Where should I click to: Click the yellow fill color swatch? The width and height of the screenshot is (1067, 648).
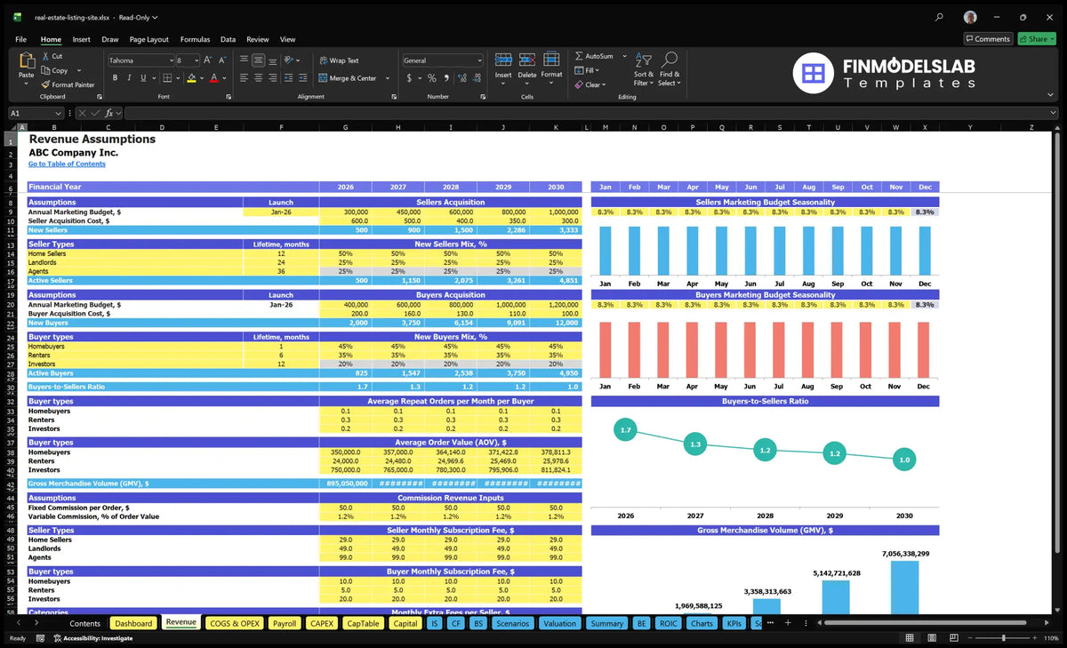(x=191, y=78)
